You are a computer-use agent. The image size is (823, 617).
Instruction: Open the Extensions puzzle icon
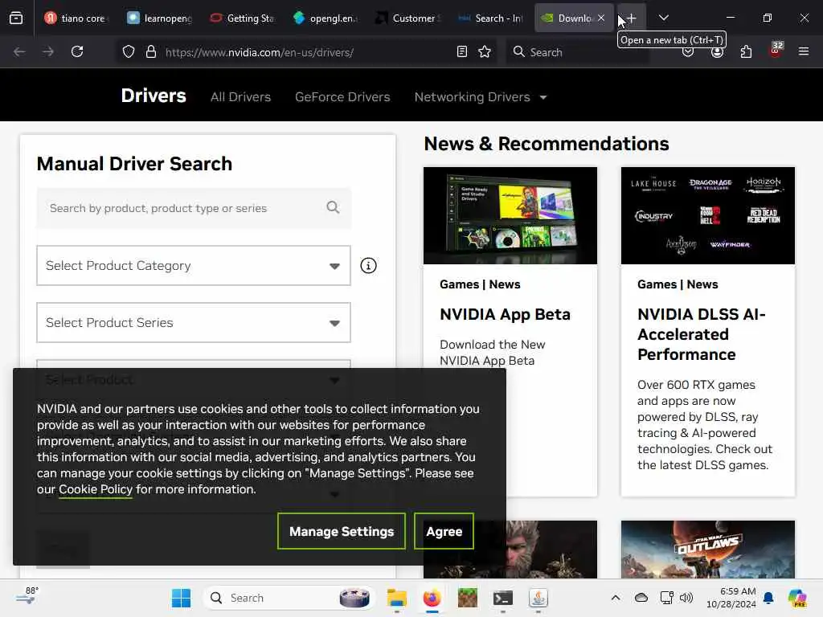coord(746,51)
